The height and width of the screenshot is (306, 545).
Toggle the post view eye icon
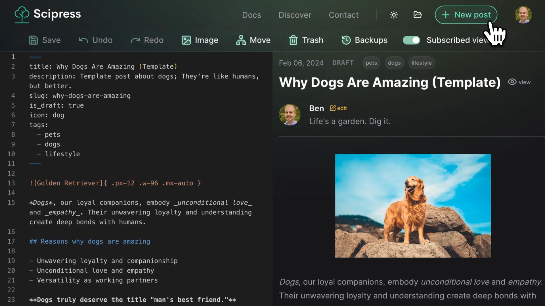pos(512,82)
